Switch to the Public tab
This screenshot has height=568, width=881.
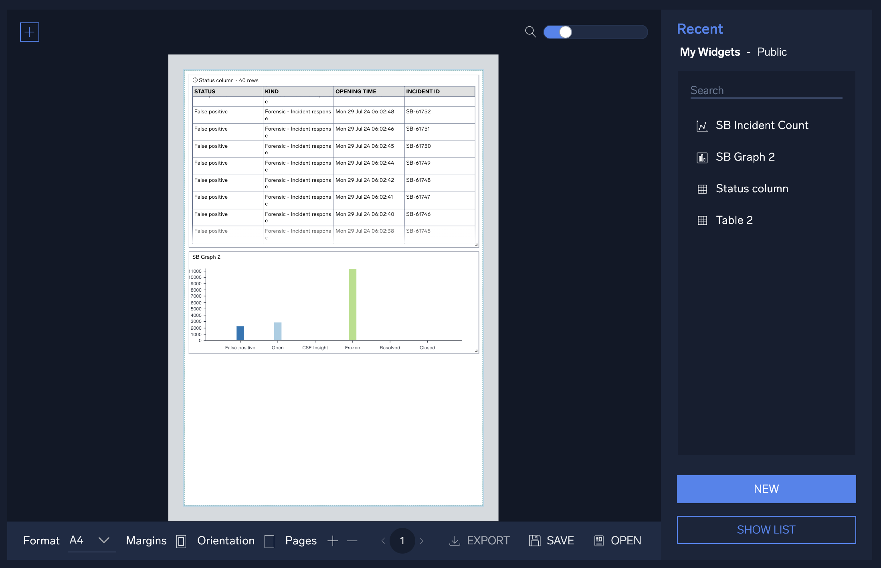click(772, 52)
